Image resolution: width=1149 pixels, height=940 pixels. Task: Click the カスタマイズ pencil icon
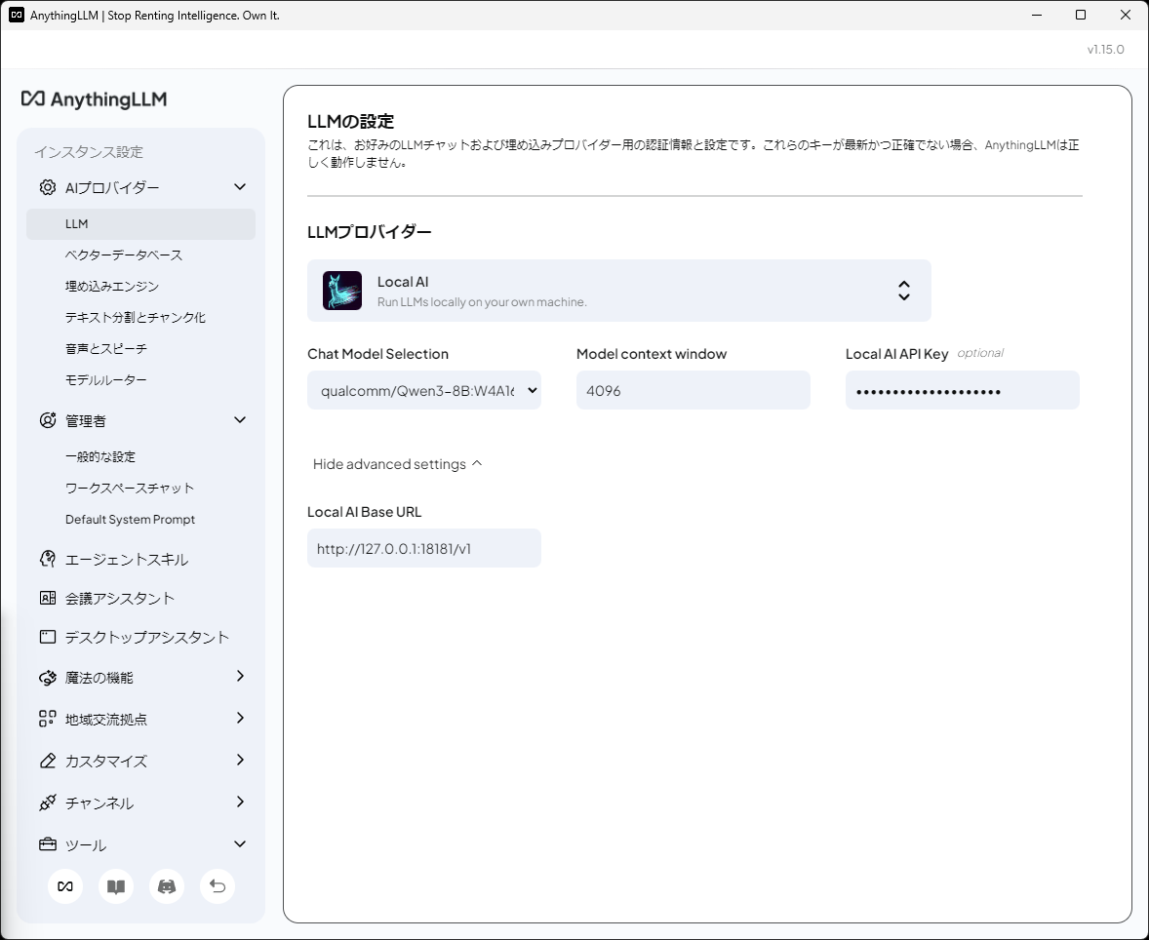click(48, 761)
